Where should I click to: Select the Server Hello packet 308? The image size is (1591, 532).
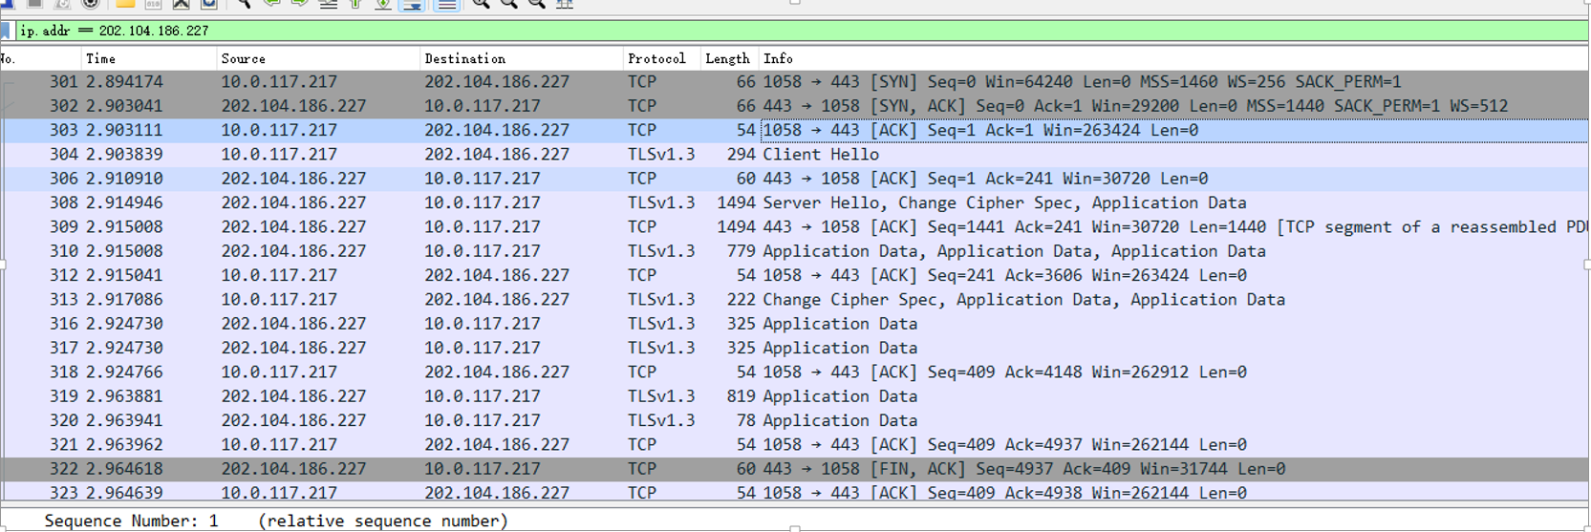tap(795, 202)
